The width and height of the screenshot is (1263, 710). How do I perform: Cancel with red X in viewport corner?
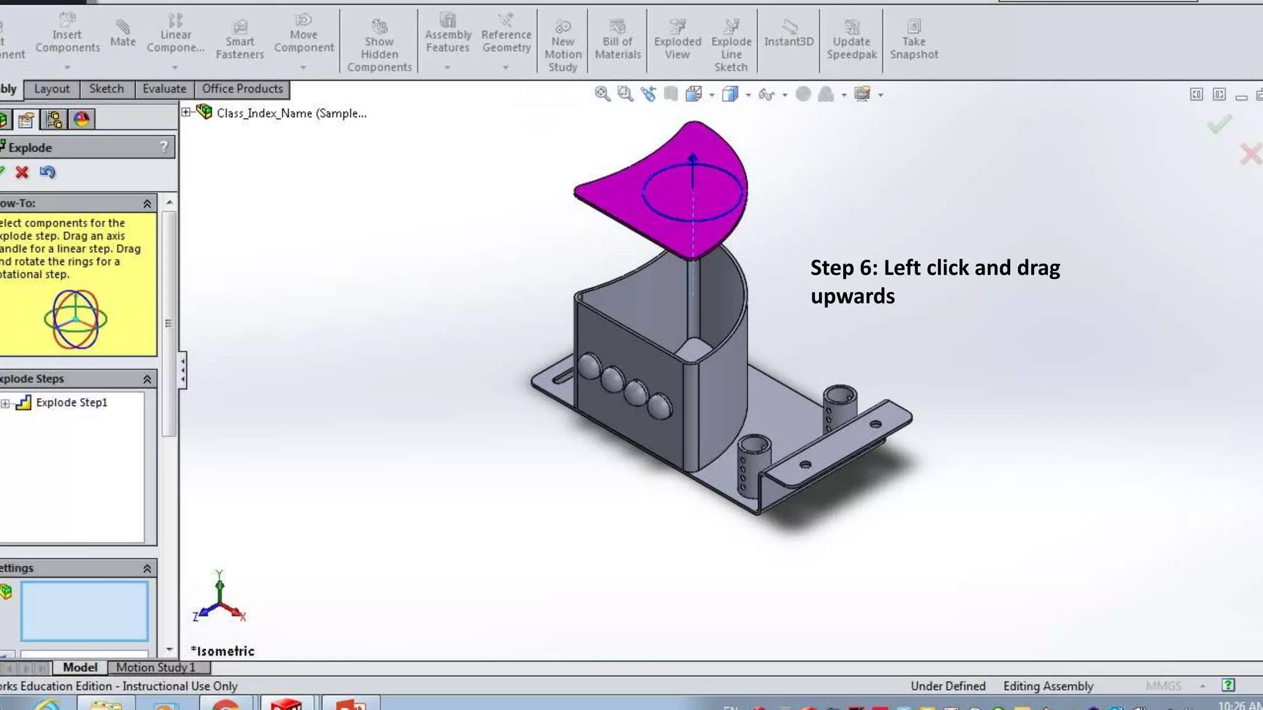point(1251,154)
